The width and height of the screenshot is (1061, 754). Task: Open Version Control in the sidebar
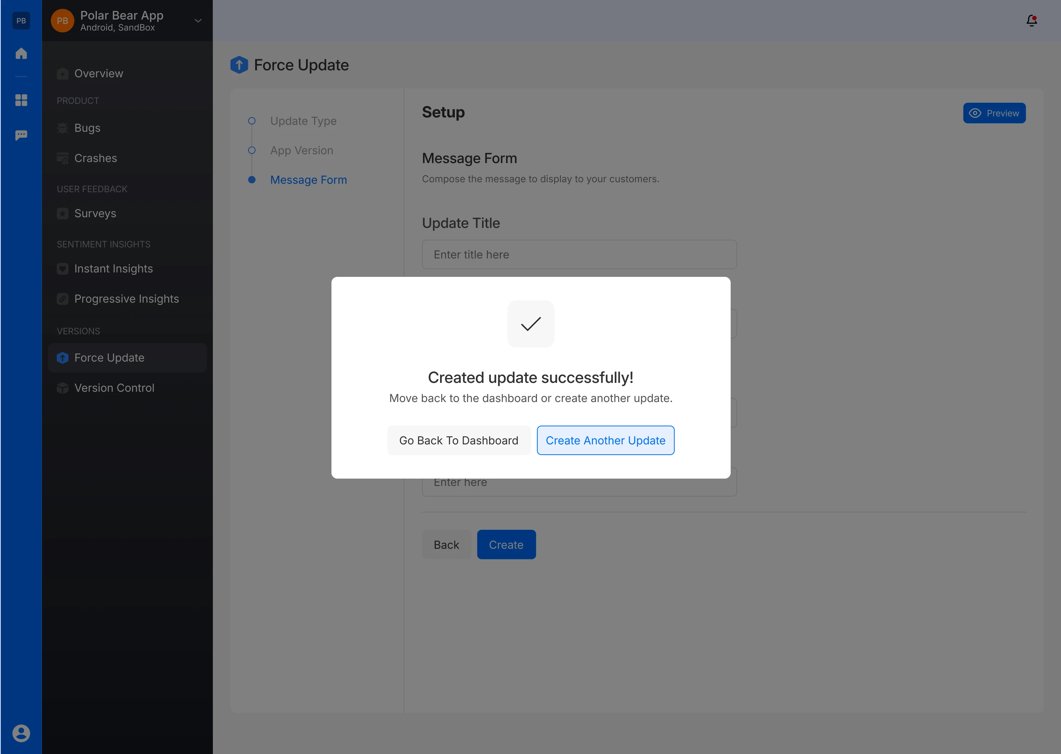114,388
